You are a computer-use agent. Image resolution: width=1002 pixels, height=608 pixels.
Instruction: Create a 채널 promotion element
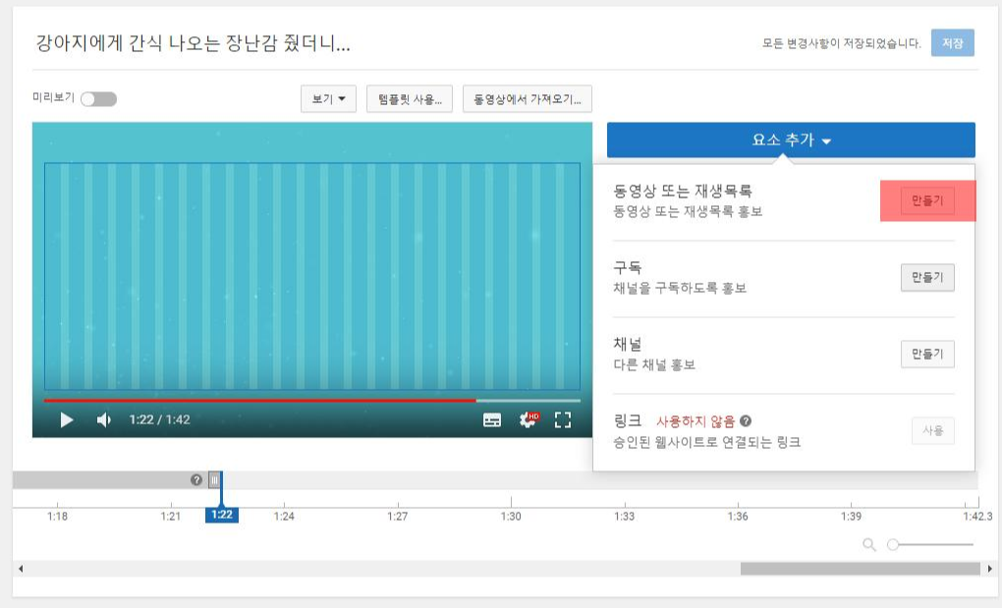(927, 354)
